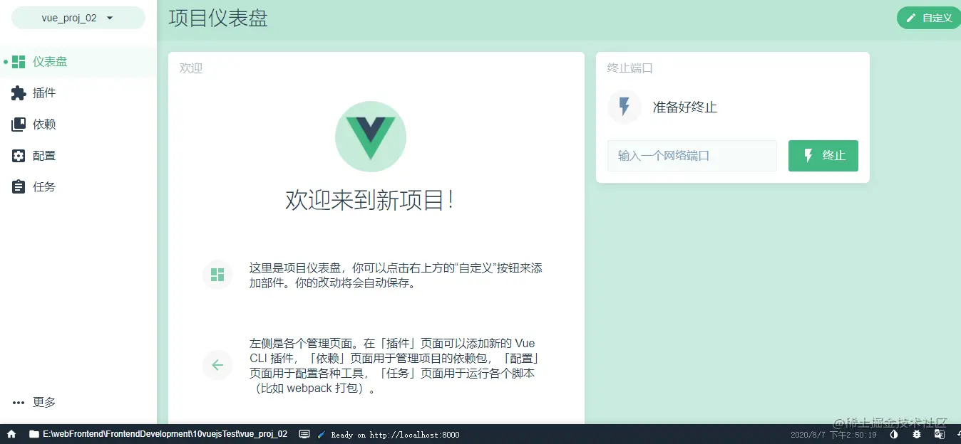Click the 'Ready on http://localhost:8000' status message

(395, 434)
